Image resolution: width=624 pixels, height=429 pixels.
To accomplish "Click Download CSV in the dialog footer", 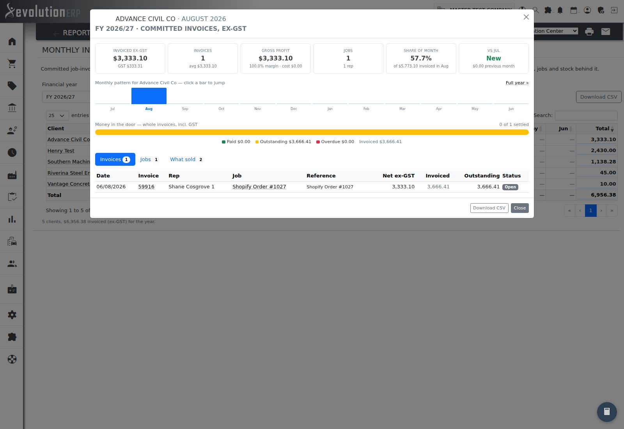I will [x=489, y=208].
